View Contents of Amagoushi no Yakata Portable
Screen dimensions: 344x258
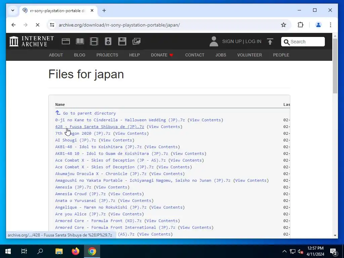251,180
